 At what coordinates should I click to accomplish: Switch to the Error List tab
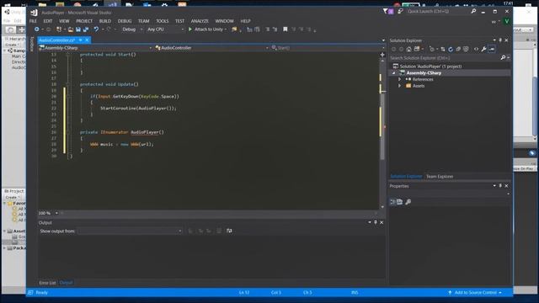coord(47,283)
